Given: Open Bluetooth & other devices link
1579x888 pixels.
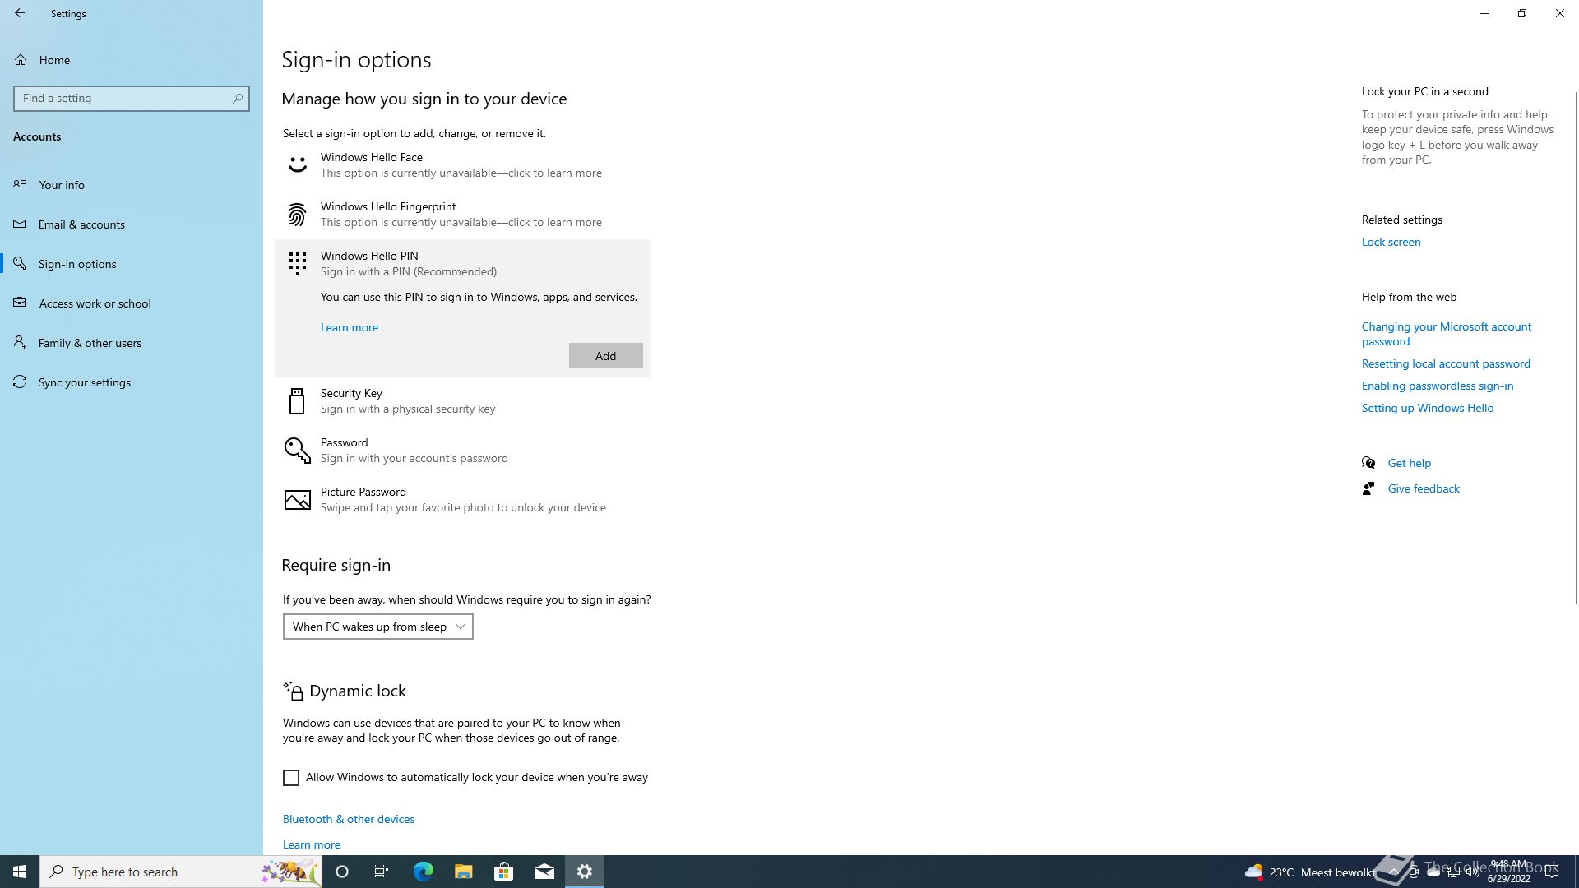Looking at the screenshot, I should click(349, 819).
